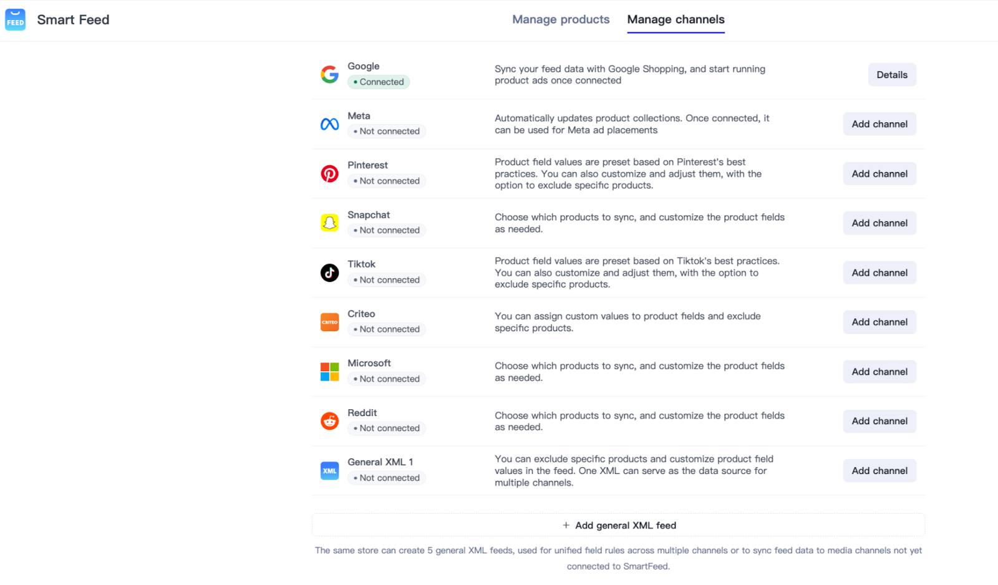Add the Snapchat channel
The height and width of the screenshot is (585, 998).
coord(879,223)
